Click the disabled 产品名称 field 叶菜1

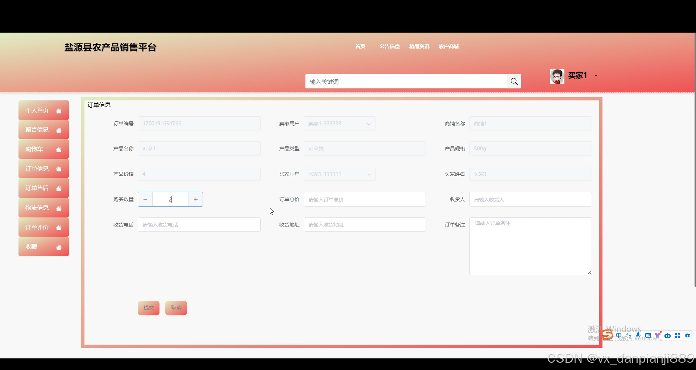[x=199, y=149]
